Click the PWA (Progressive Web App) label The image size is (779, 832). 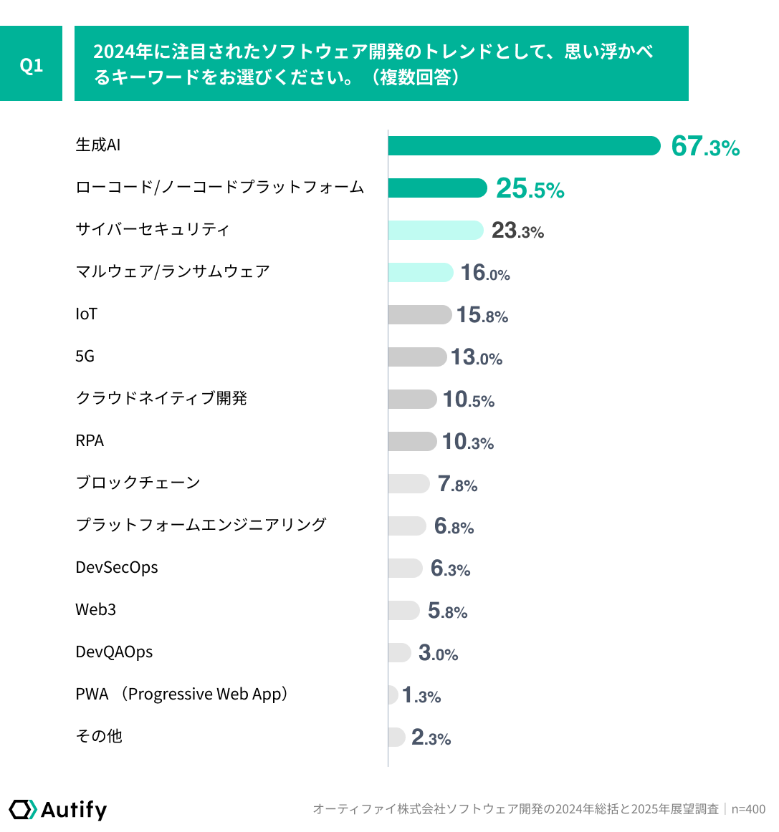[181, 694]
